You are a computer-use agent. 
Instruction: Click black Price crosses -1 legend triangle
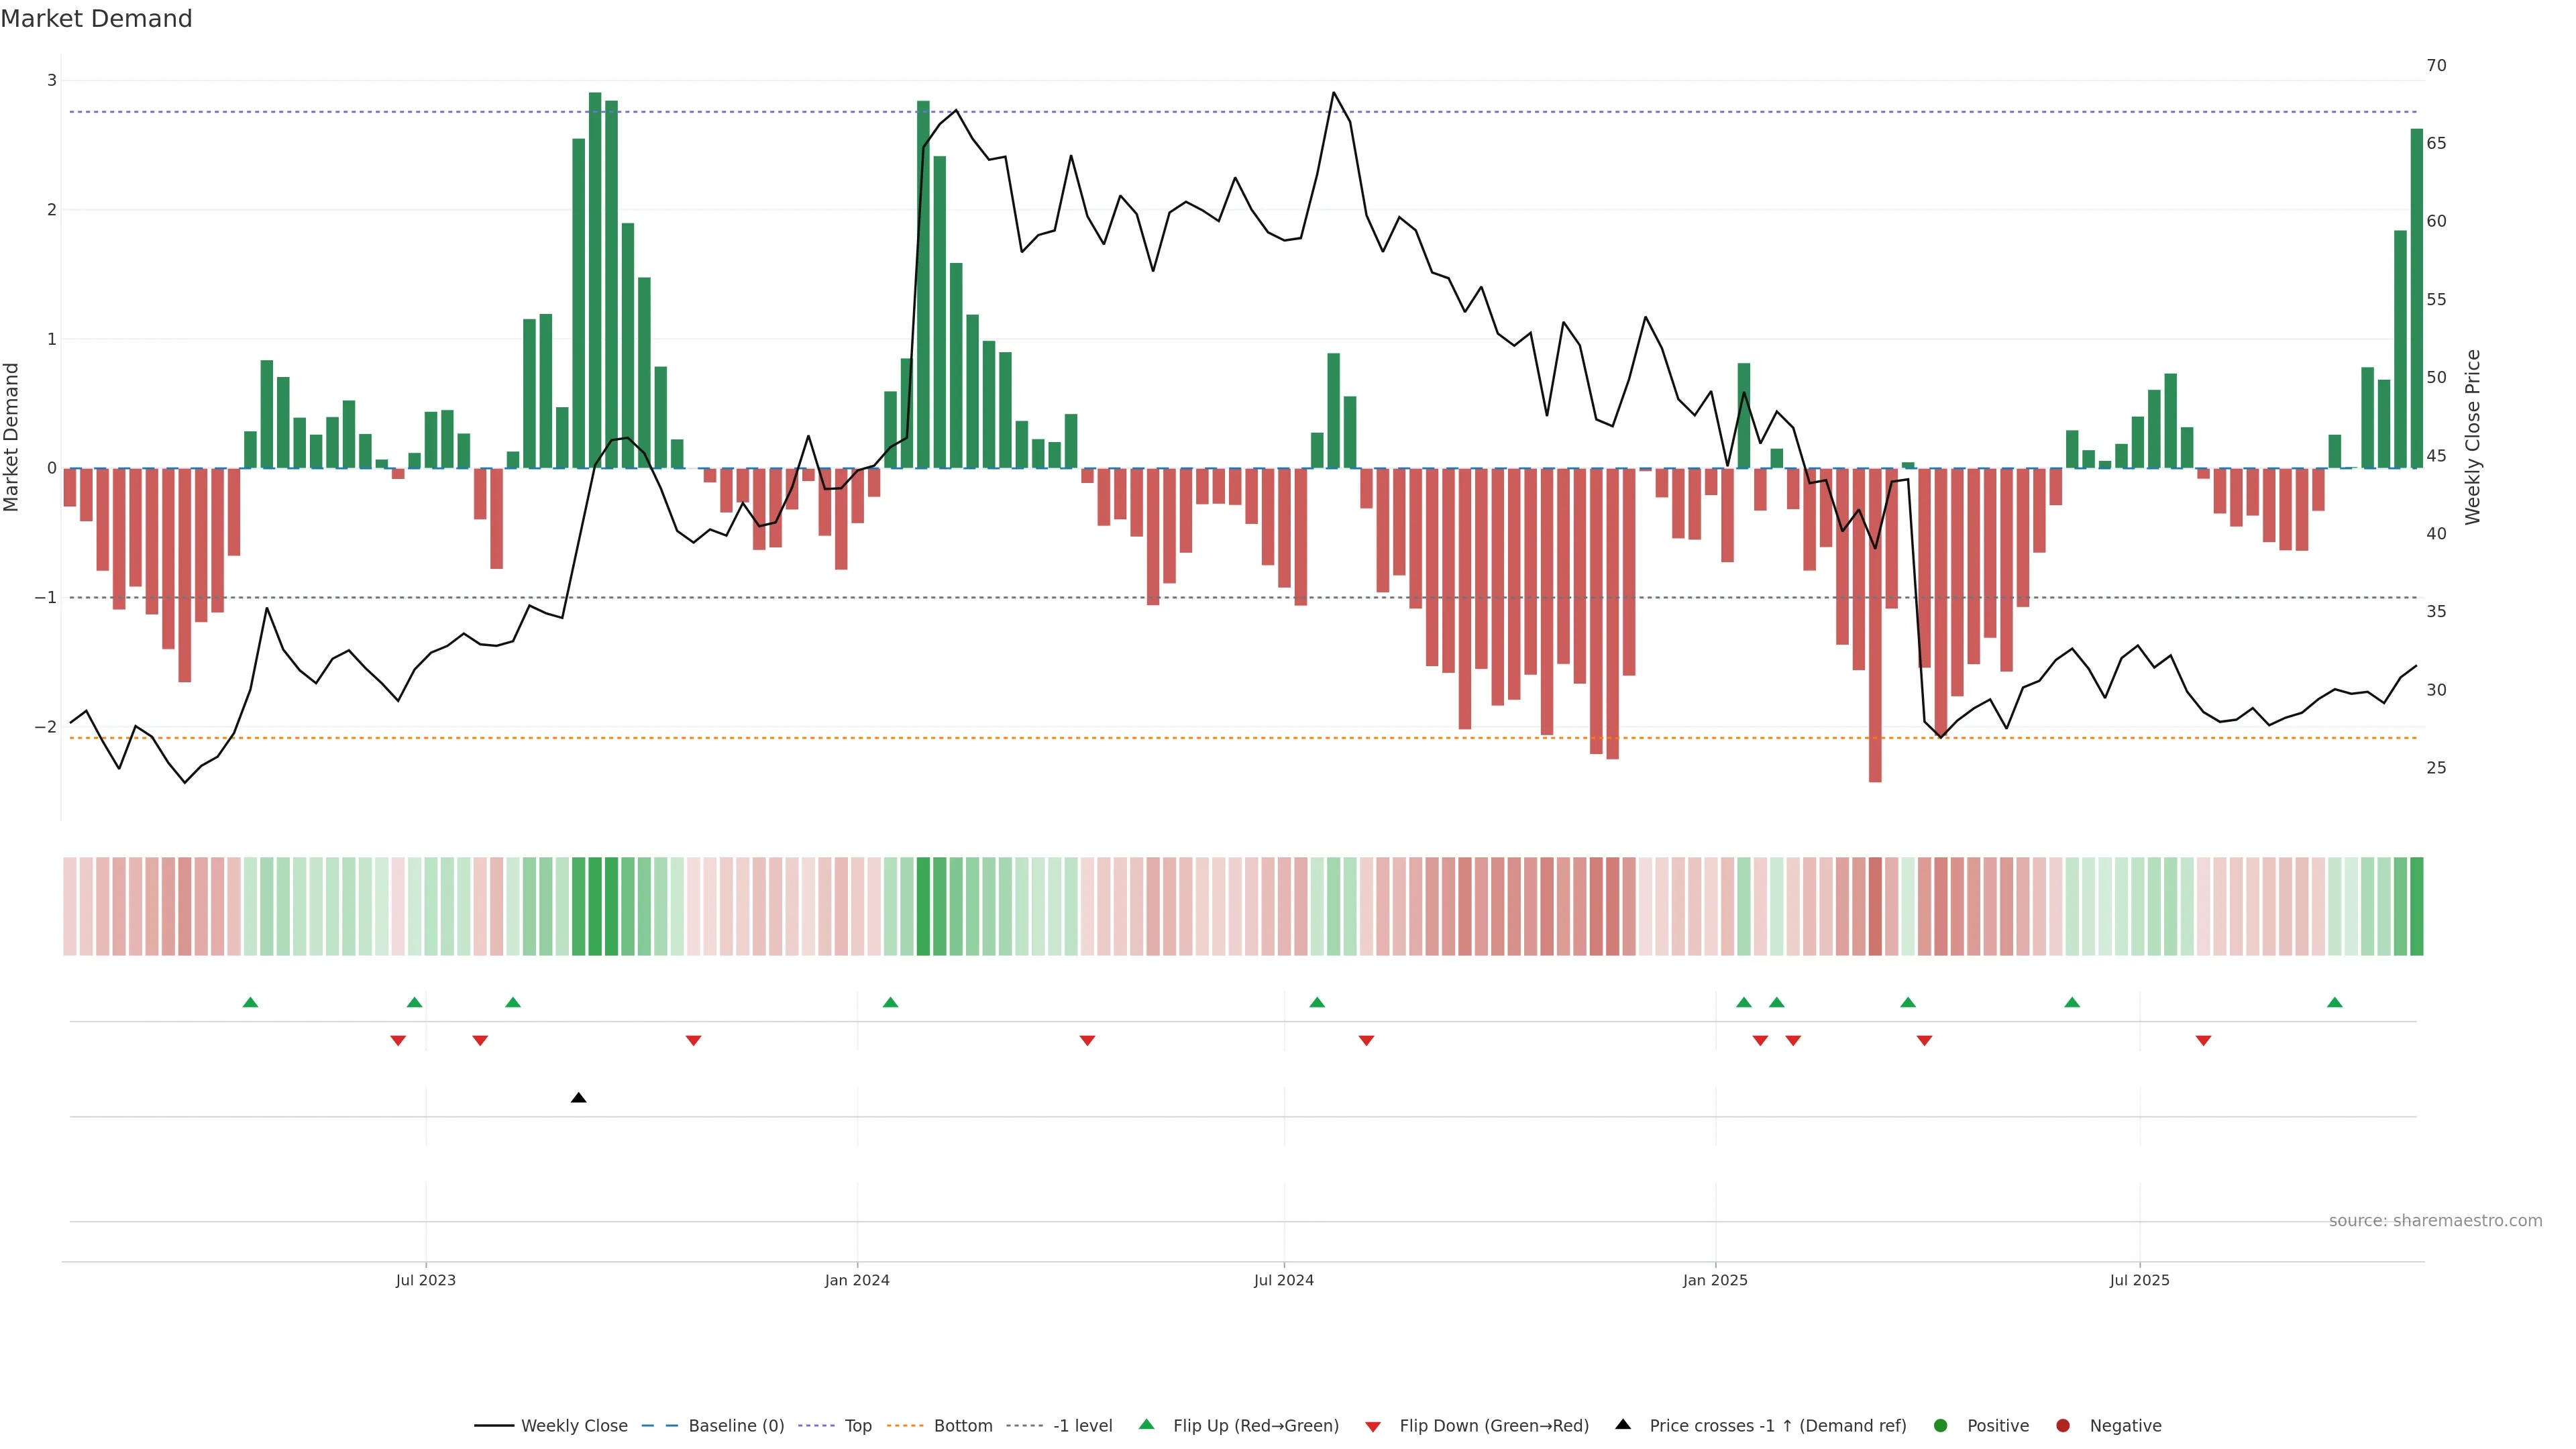pyautogui.click(x=1623, y=1424)
